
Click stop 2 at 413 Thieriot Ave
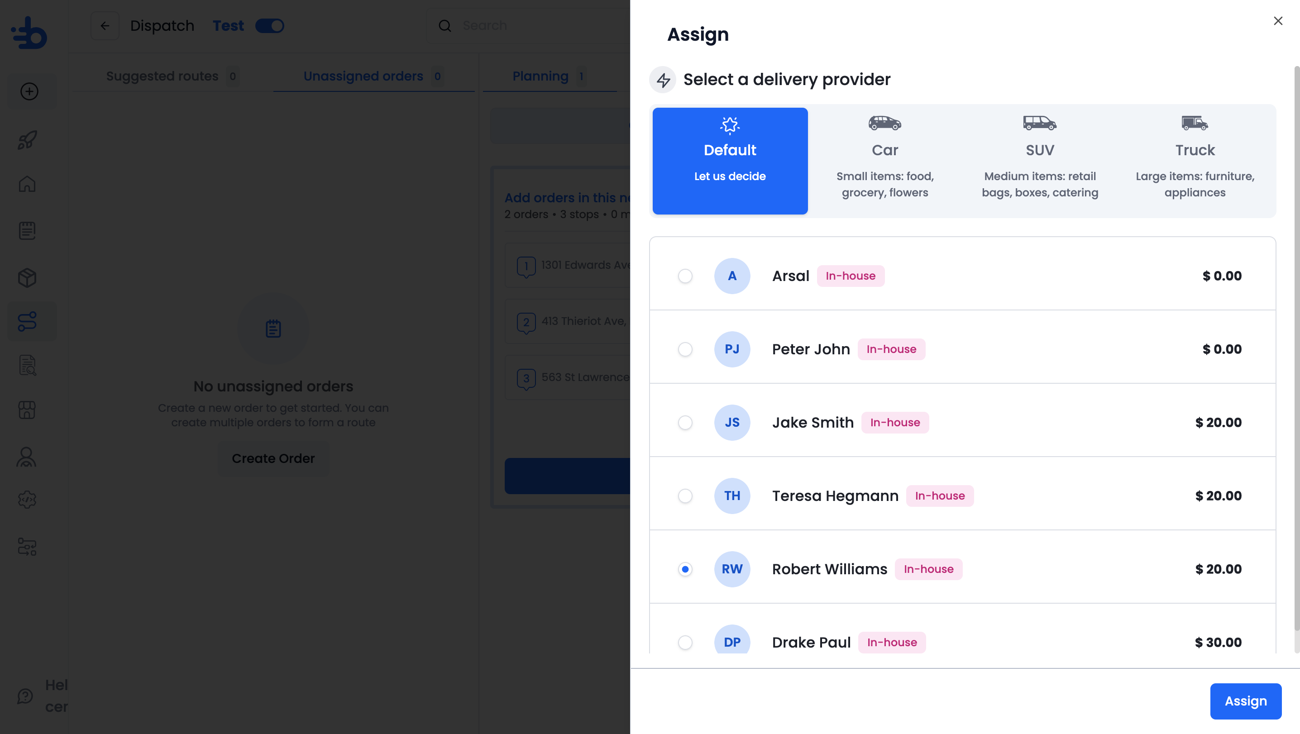click(x=567, y=321)
